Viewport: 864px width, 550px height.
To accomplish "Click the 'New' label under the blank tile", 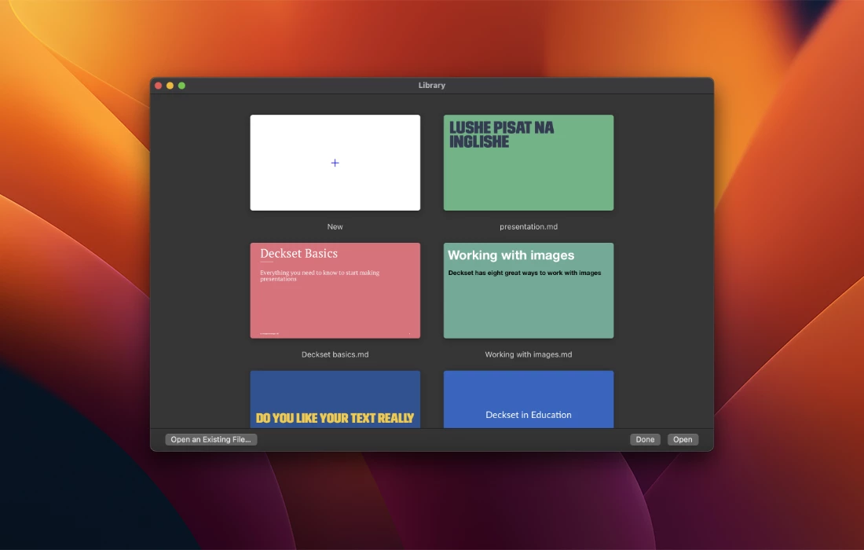I will pos(335,226).
